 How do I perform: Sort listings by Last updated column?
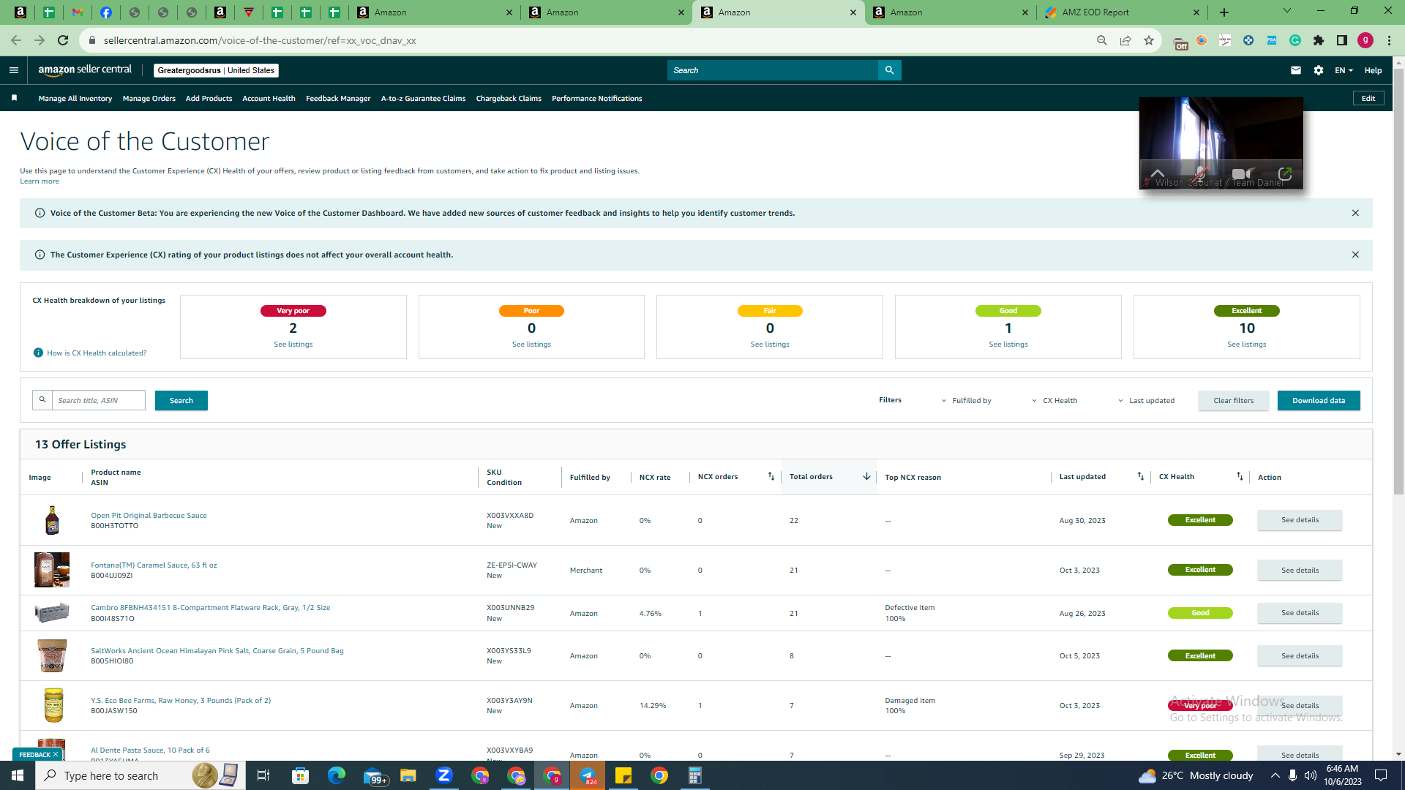click(1140, 476)
